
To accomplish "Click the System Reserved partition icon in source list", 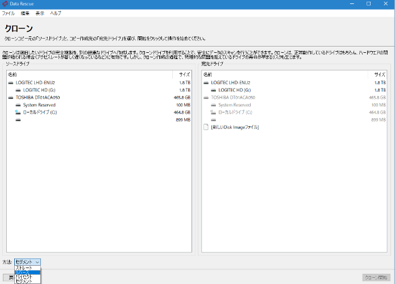I will (19, 105).
